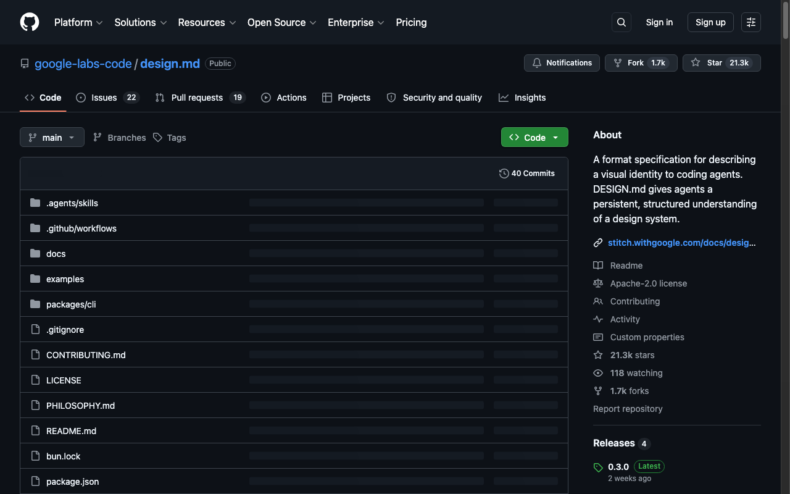Expand the Solutions menu
This screenshot has height=494, width=790.
[141, 22]
